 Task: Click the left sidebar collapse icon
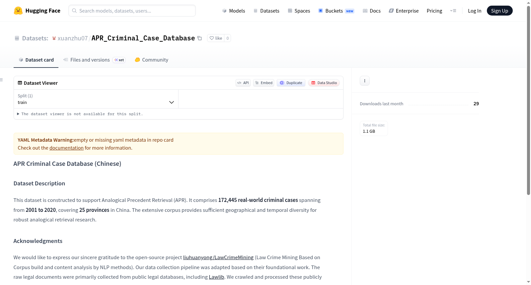point(1,80)
